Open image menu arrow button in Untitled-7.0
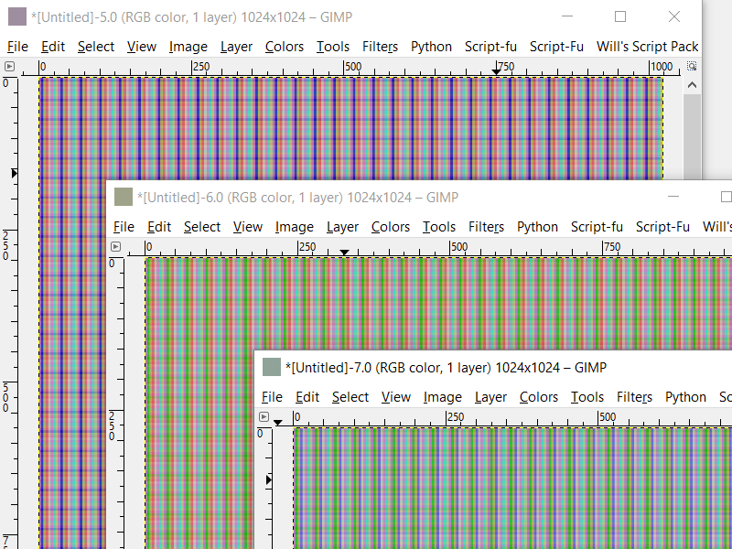The image size is (732, 549). pyautogui.click(x=264, y=416)
